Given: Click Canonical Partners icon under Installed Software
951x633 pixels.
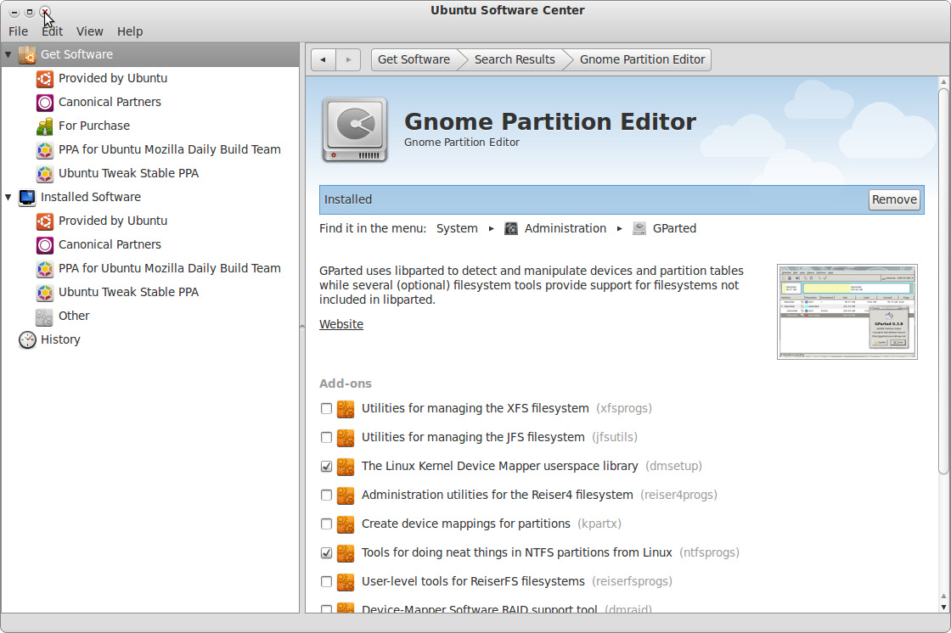Looking at the screenshot, I should 45,244.
